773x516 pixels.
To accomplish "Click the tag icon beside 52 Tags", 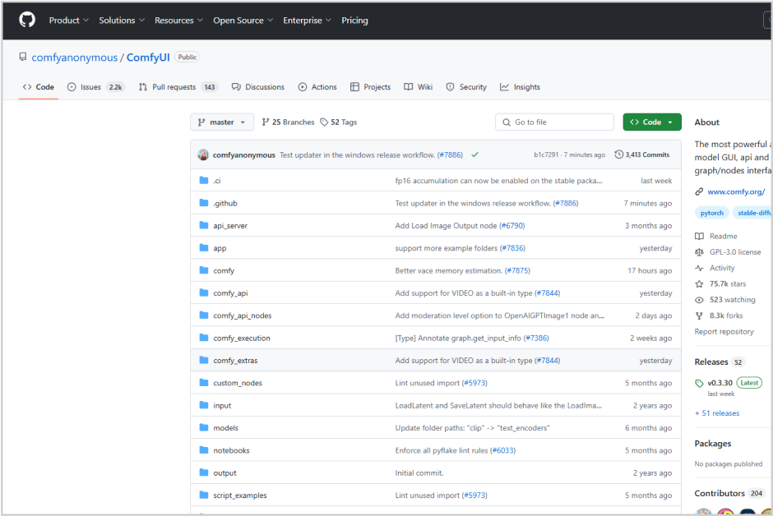I will click(324, 122).
